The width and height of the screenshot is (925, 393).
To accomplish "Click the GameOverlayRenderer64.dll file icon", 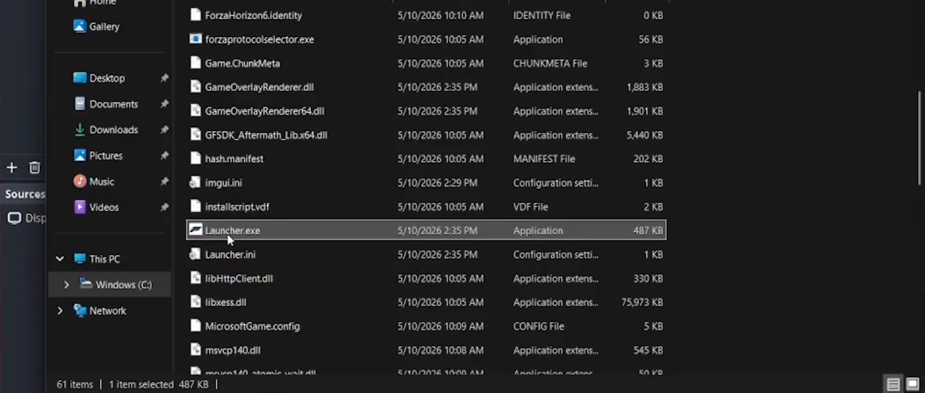I will point(196,111).
